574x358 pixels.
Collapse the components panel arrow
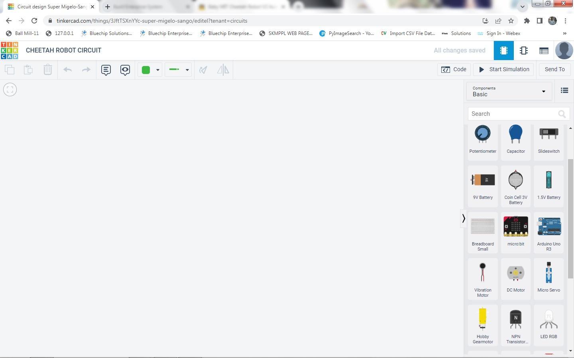click(x=463, y=218)
